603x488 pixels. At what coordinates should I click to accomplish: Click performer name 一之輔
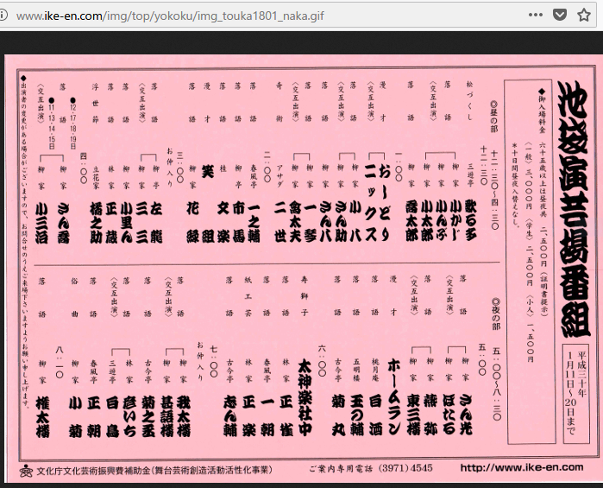[x=254, y=222]
